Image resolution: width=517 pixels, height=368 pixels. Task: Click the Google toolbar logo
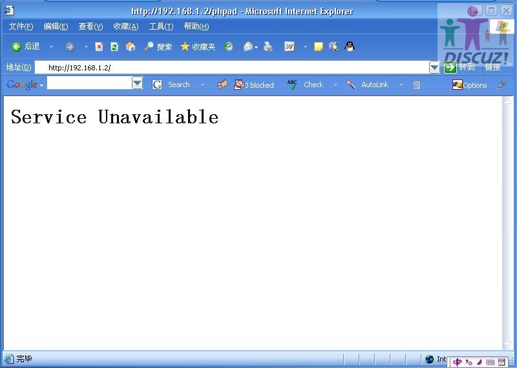click(22, 85)
